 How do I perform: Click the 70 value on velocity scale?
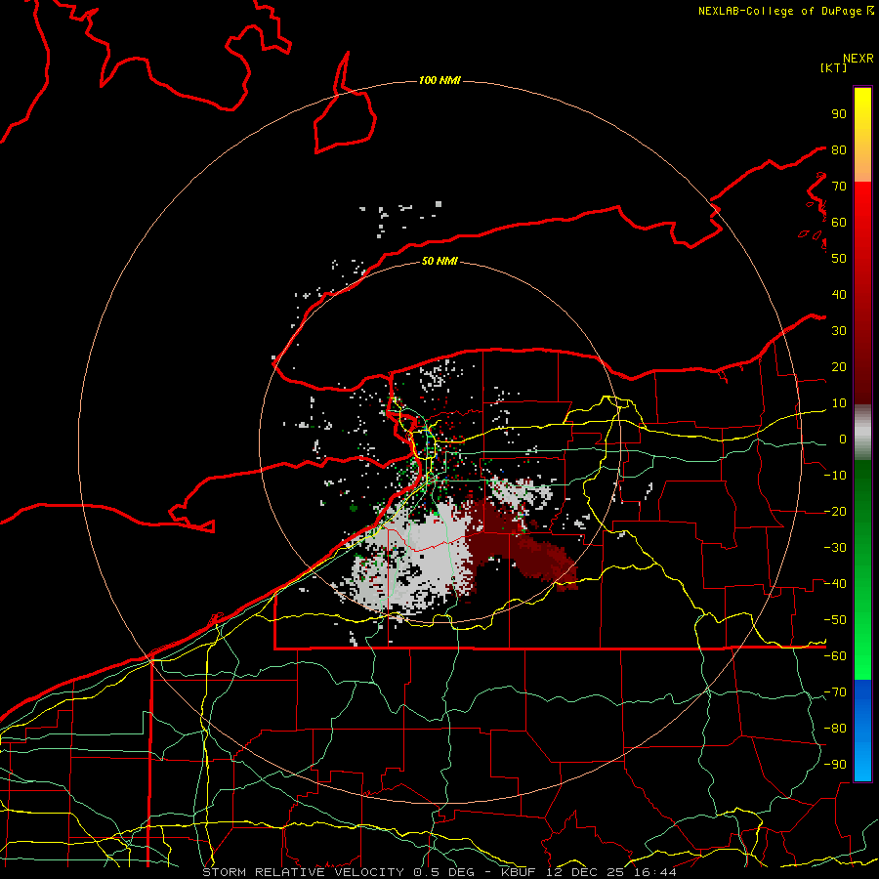[839, 187]
